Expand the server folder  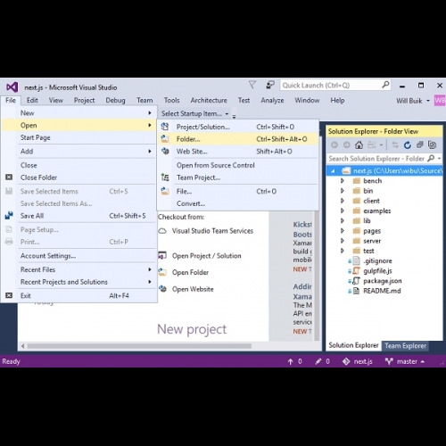(x=343, y=241)
